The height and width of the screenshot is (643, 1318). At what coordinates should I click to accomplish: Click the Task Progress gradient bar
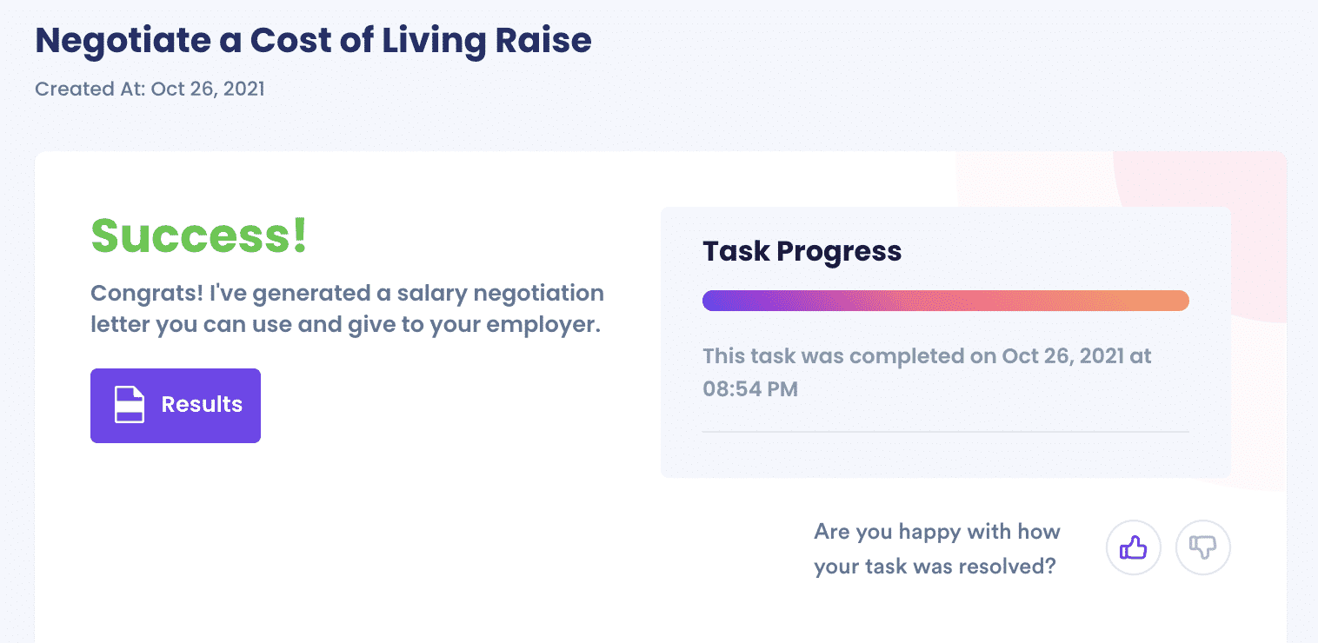pos(945,301)
